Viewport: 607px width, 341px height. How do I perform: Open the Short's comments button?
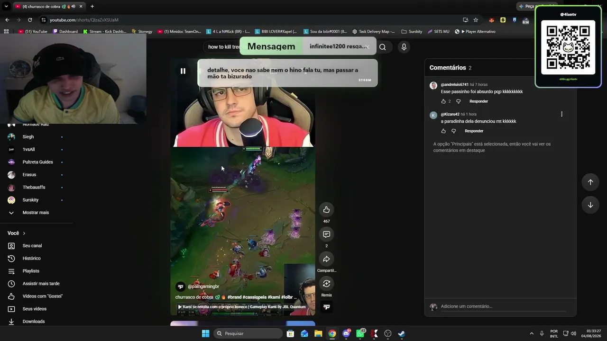click(x=326, y=234)
